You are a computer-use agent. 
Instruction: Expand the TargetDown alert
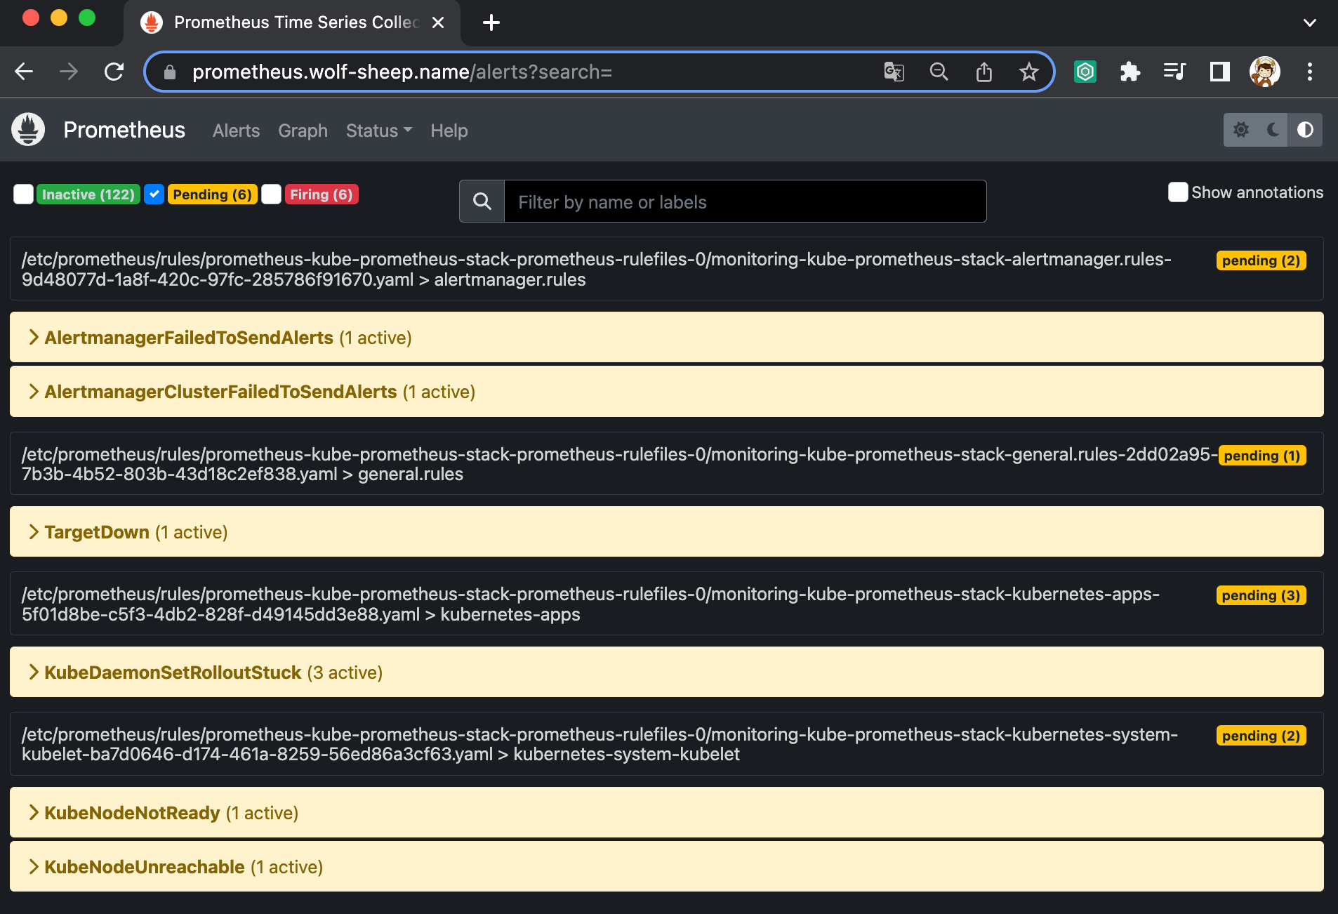tap(666, 532)
